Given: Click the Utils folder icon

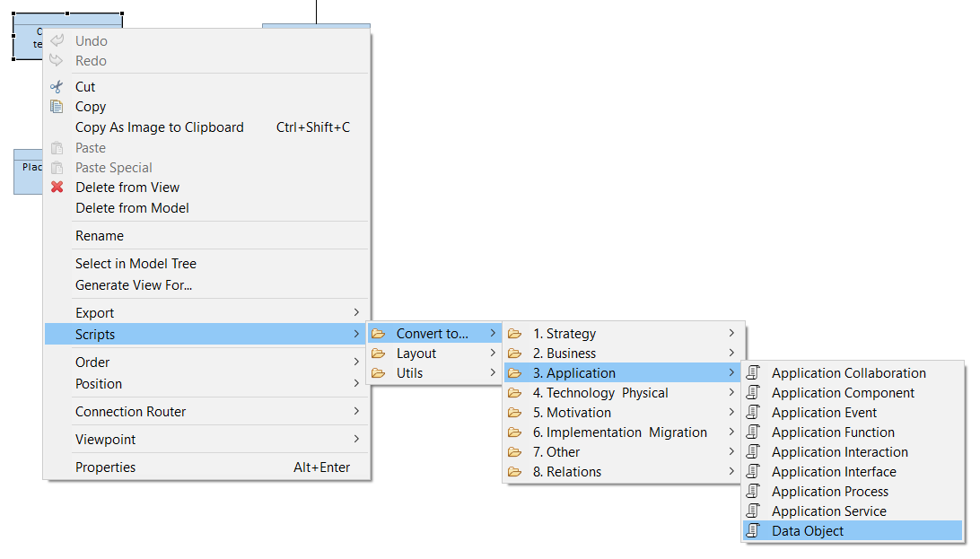Looking at the screenshot, I should pos(378,373).
